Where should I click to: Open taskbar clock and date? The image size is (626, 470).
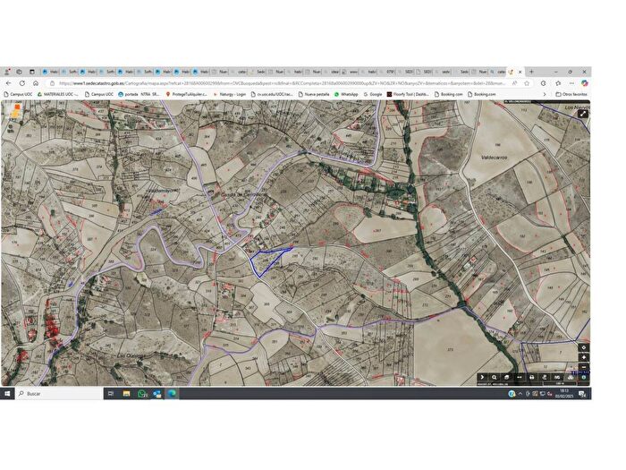[564, 394]
